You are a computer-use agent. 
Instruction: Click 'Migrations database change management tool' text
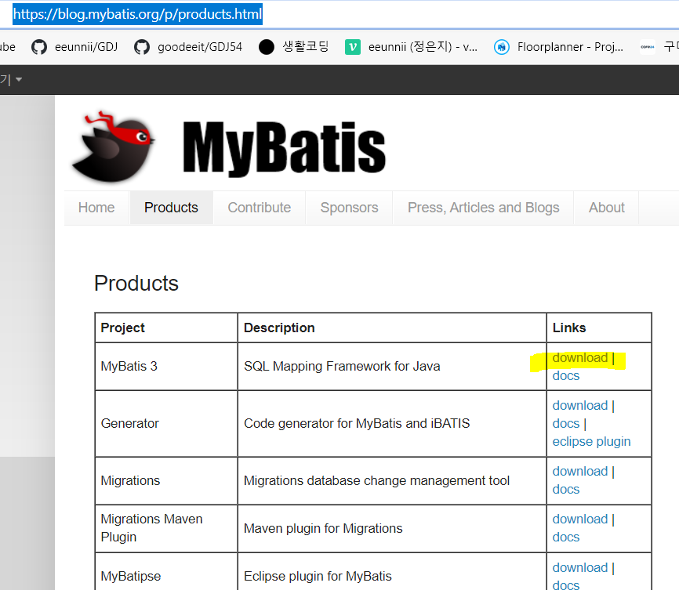[x=376, y=480]
